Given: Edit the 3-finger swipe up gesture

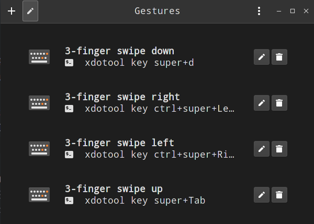Looking at the screenshot, I should [x=262, y=195].
